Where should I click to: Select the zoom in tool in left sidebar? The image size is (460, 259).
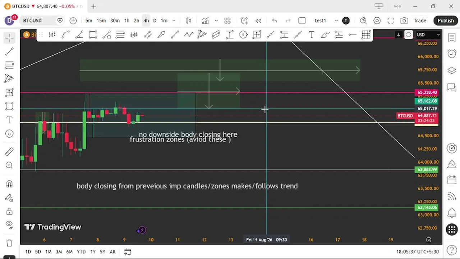(9, 165)
